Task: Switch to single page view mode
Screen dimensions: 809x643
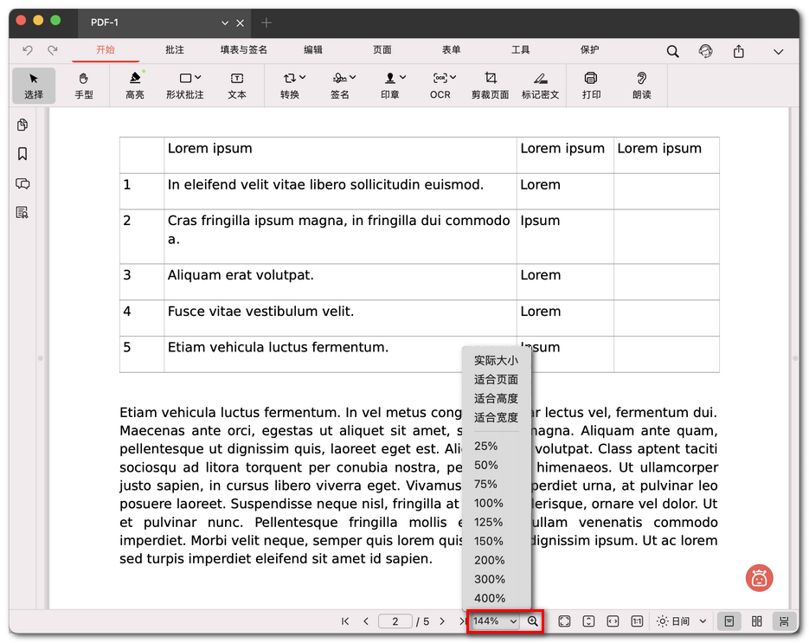Action: (729, 621)
